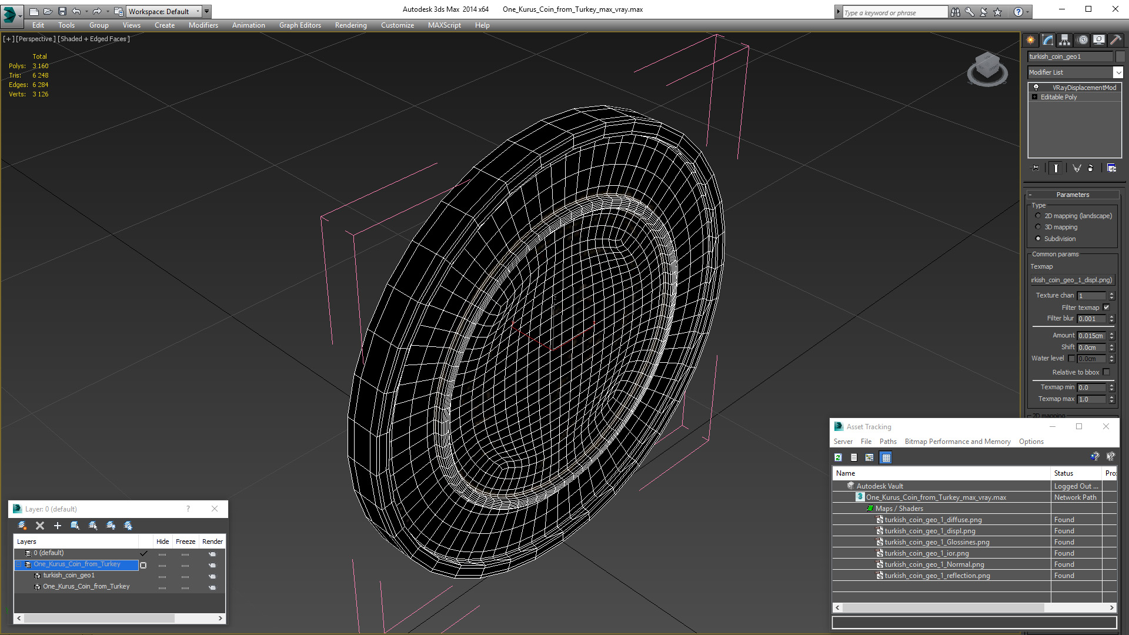Open Redo history dropdown arrow

[x=108, y=11]
